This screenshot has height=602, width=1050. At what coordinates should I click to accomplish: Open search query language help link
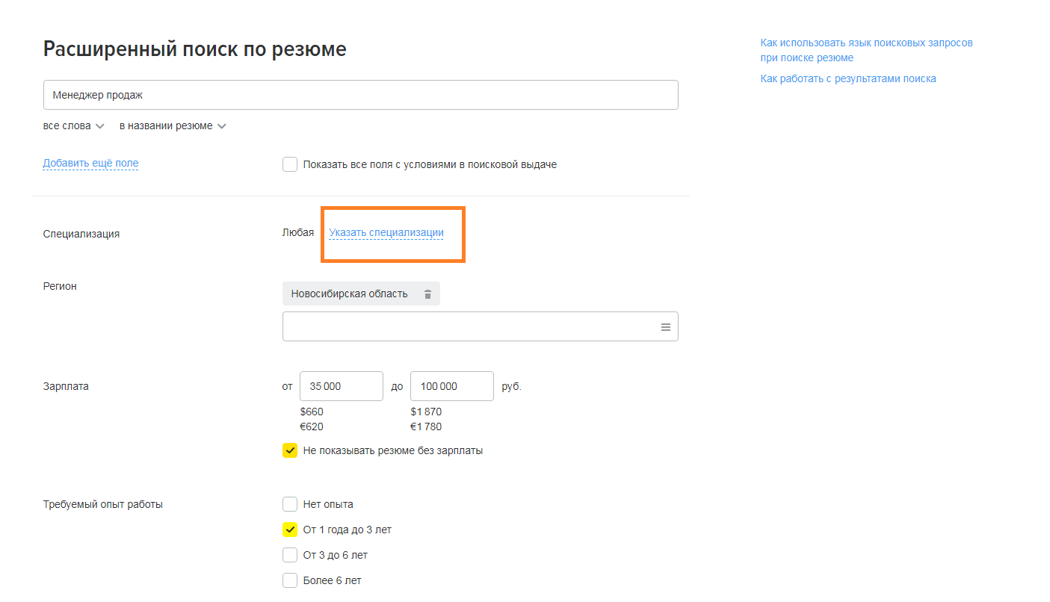click(867, 50)
